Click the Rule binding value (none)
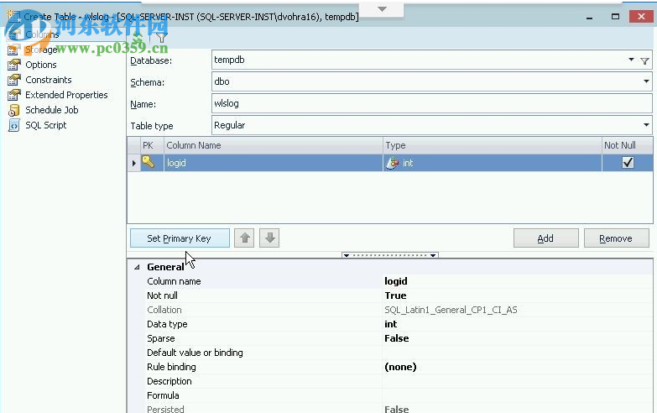 point(400,367)
